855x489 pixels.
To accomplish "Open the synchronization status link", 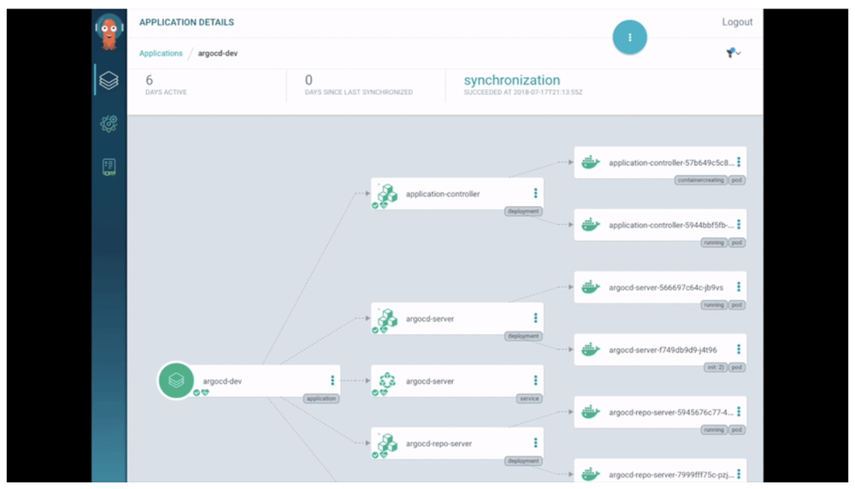I will click(x=511, y=80).
